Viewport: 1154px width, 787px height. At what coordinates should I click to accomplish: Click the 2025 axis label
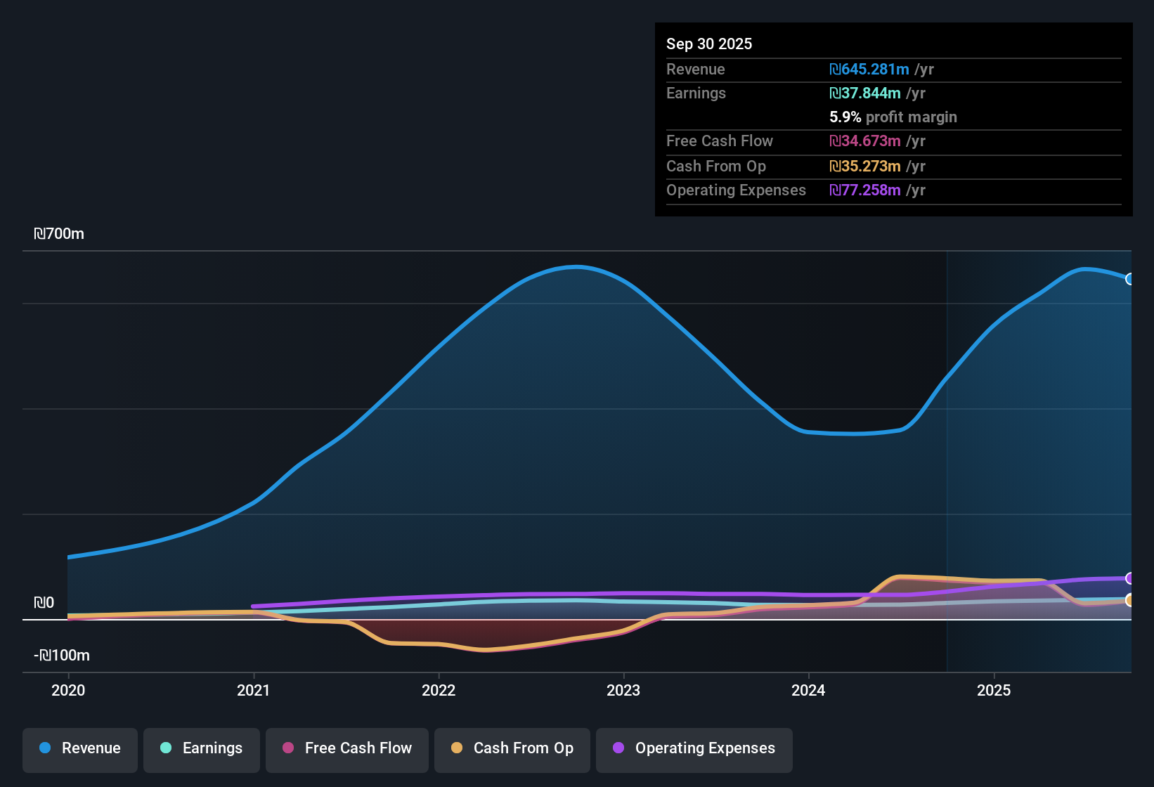click(994, 690)
